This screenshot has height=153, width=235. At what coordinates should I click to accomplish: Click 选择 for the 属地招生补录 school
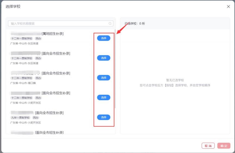[104, 38]
